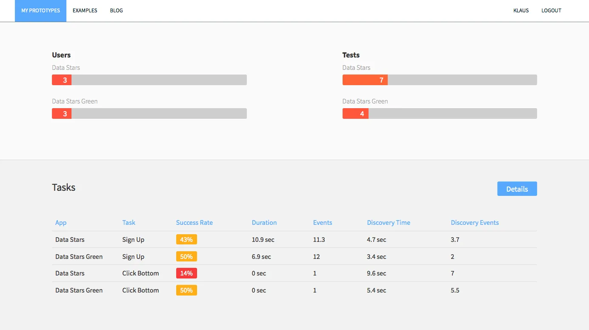Viewport: 589px width, 330px height.
Task: Sort the table by Discovery Events column
Action: coord(475,222)
